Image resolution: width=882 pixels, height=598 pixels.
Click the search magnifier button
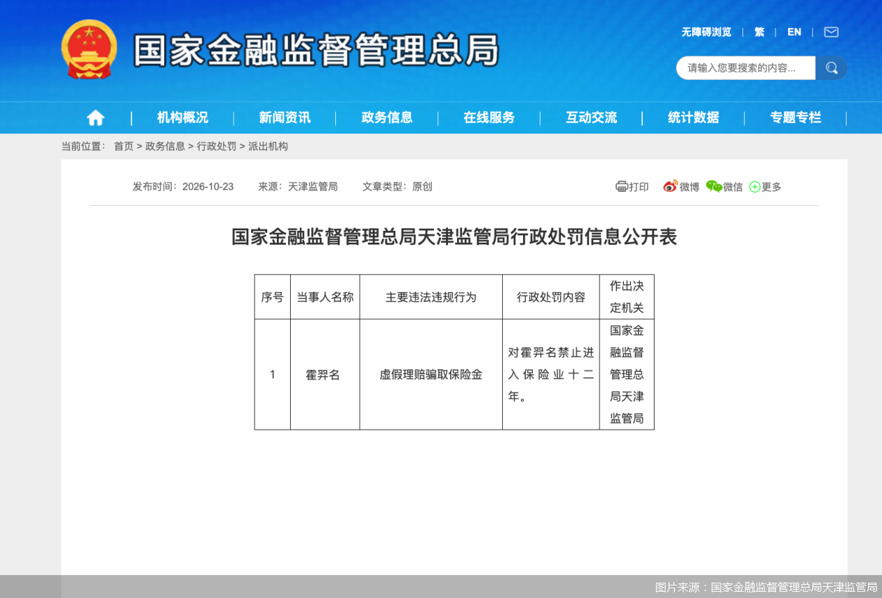tap(831, 68)
